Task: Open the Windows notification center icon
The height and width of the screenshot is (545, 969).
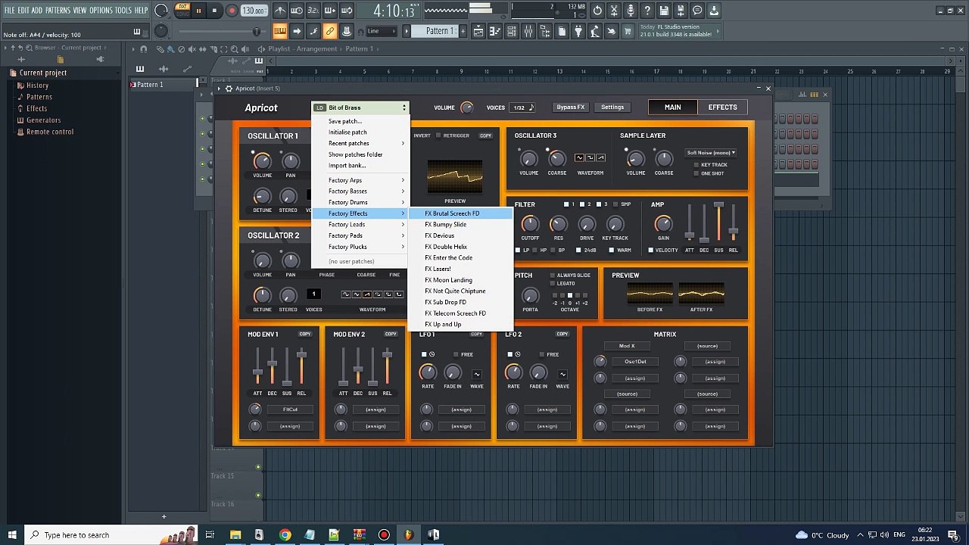Action: [953, 535]
